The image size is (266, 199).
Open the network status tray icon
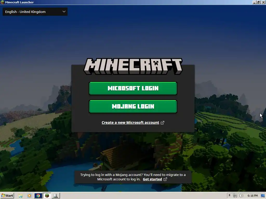(x=235, y=196)
